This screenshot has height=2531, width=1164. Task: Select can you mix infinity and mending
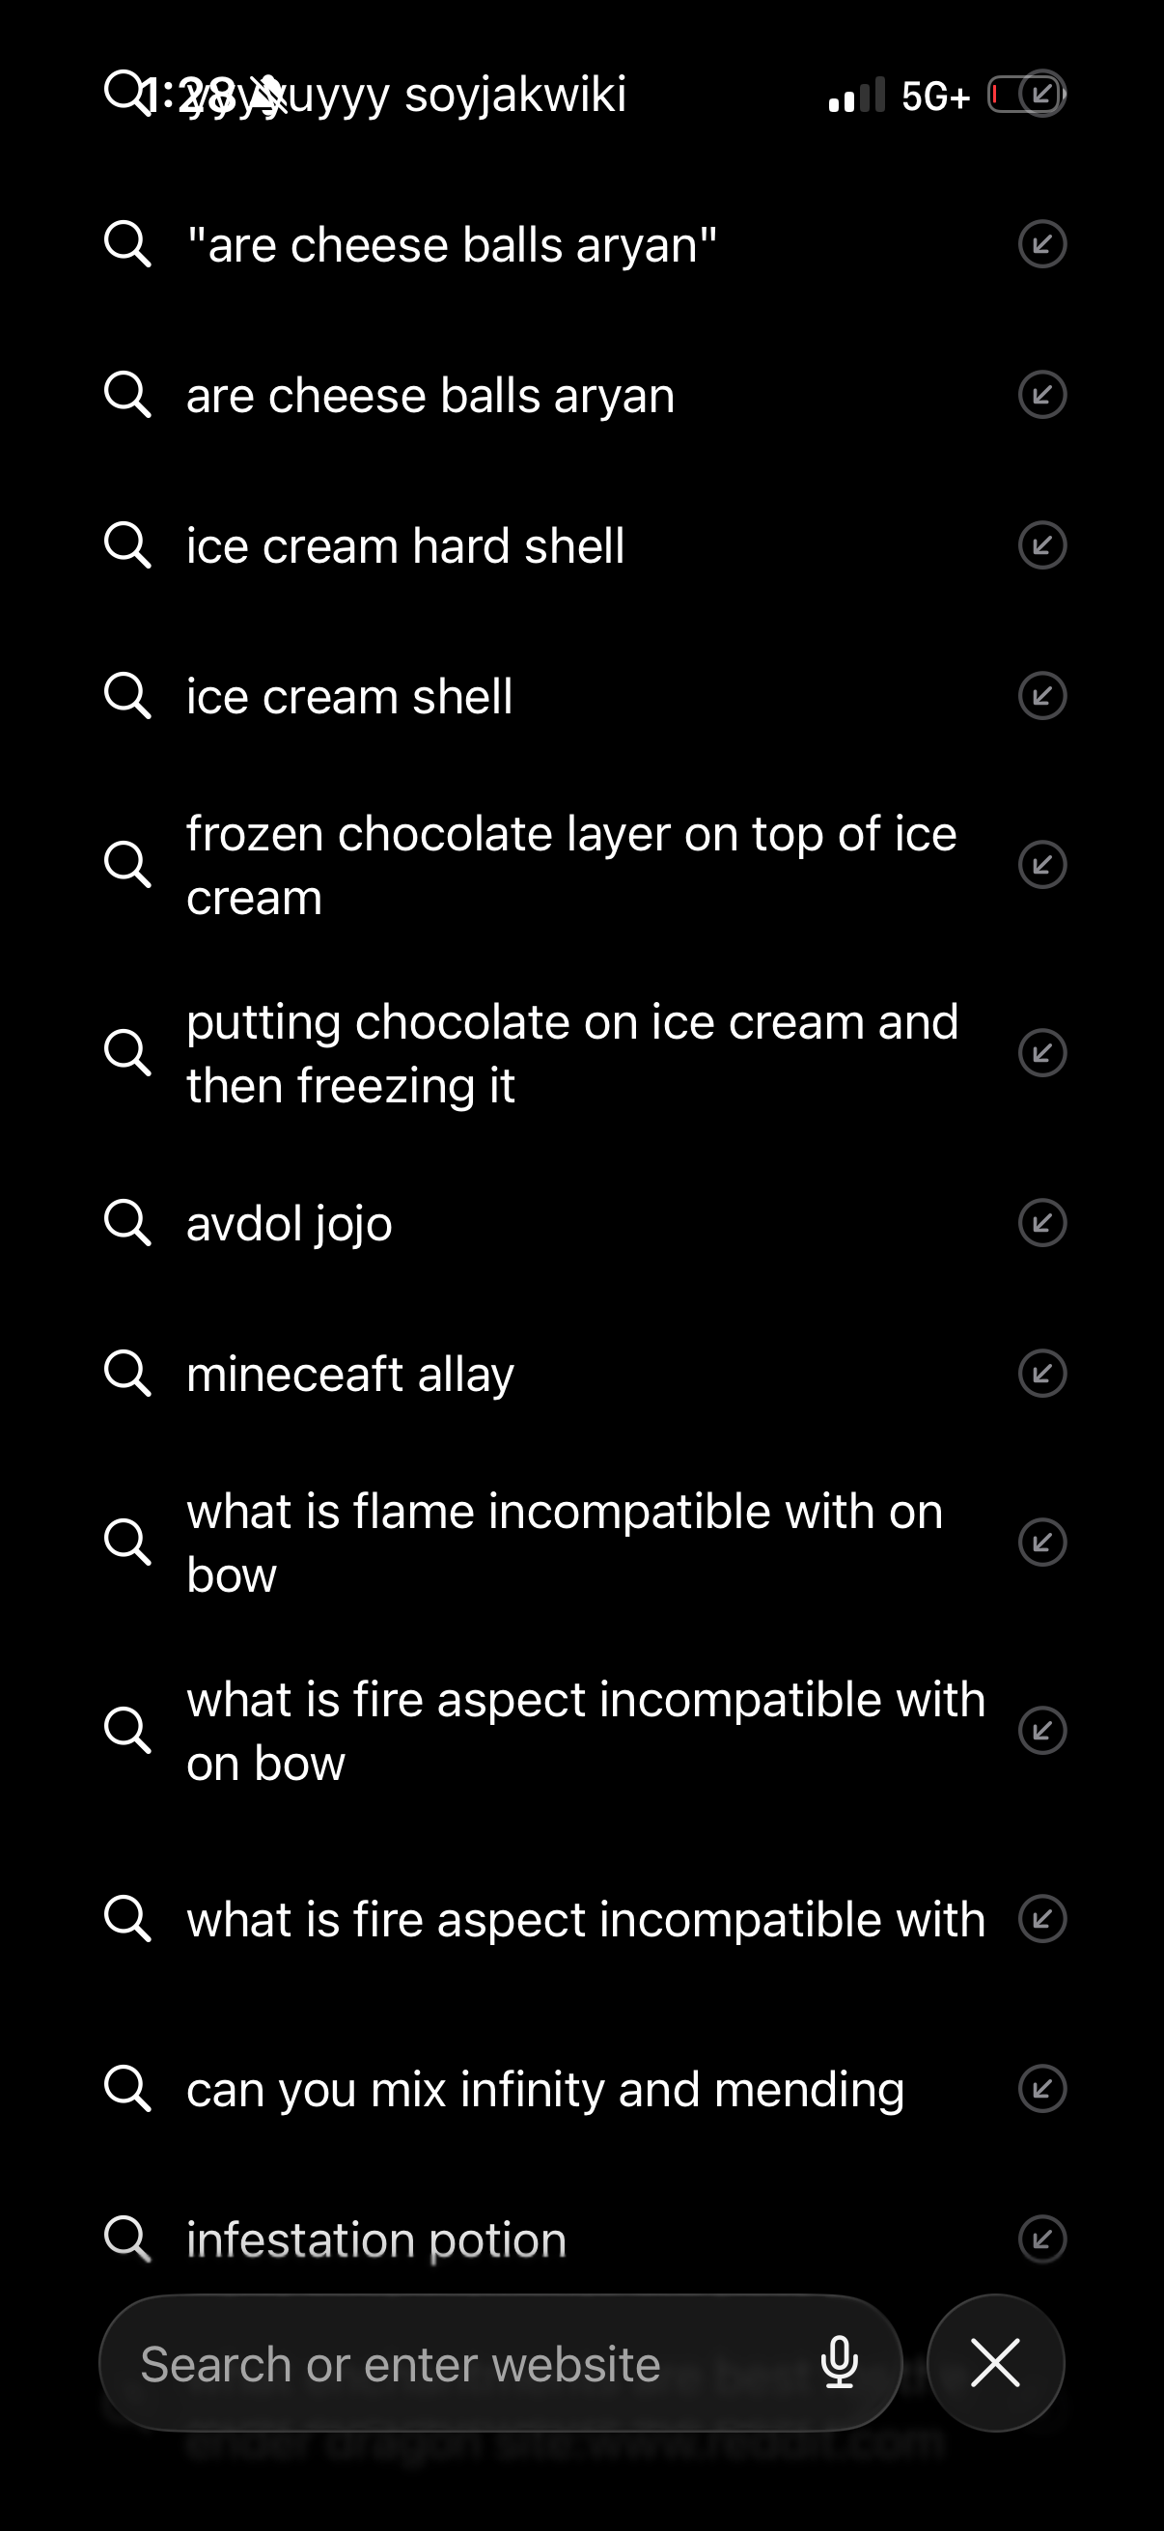point(544,2089)
